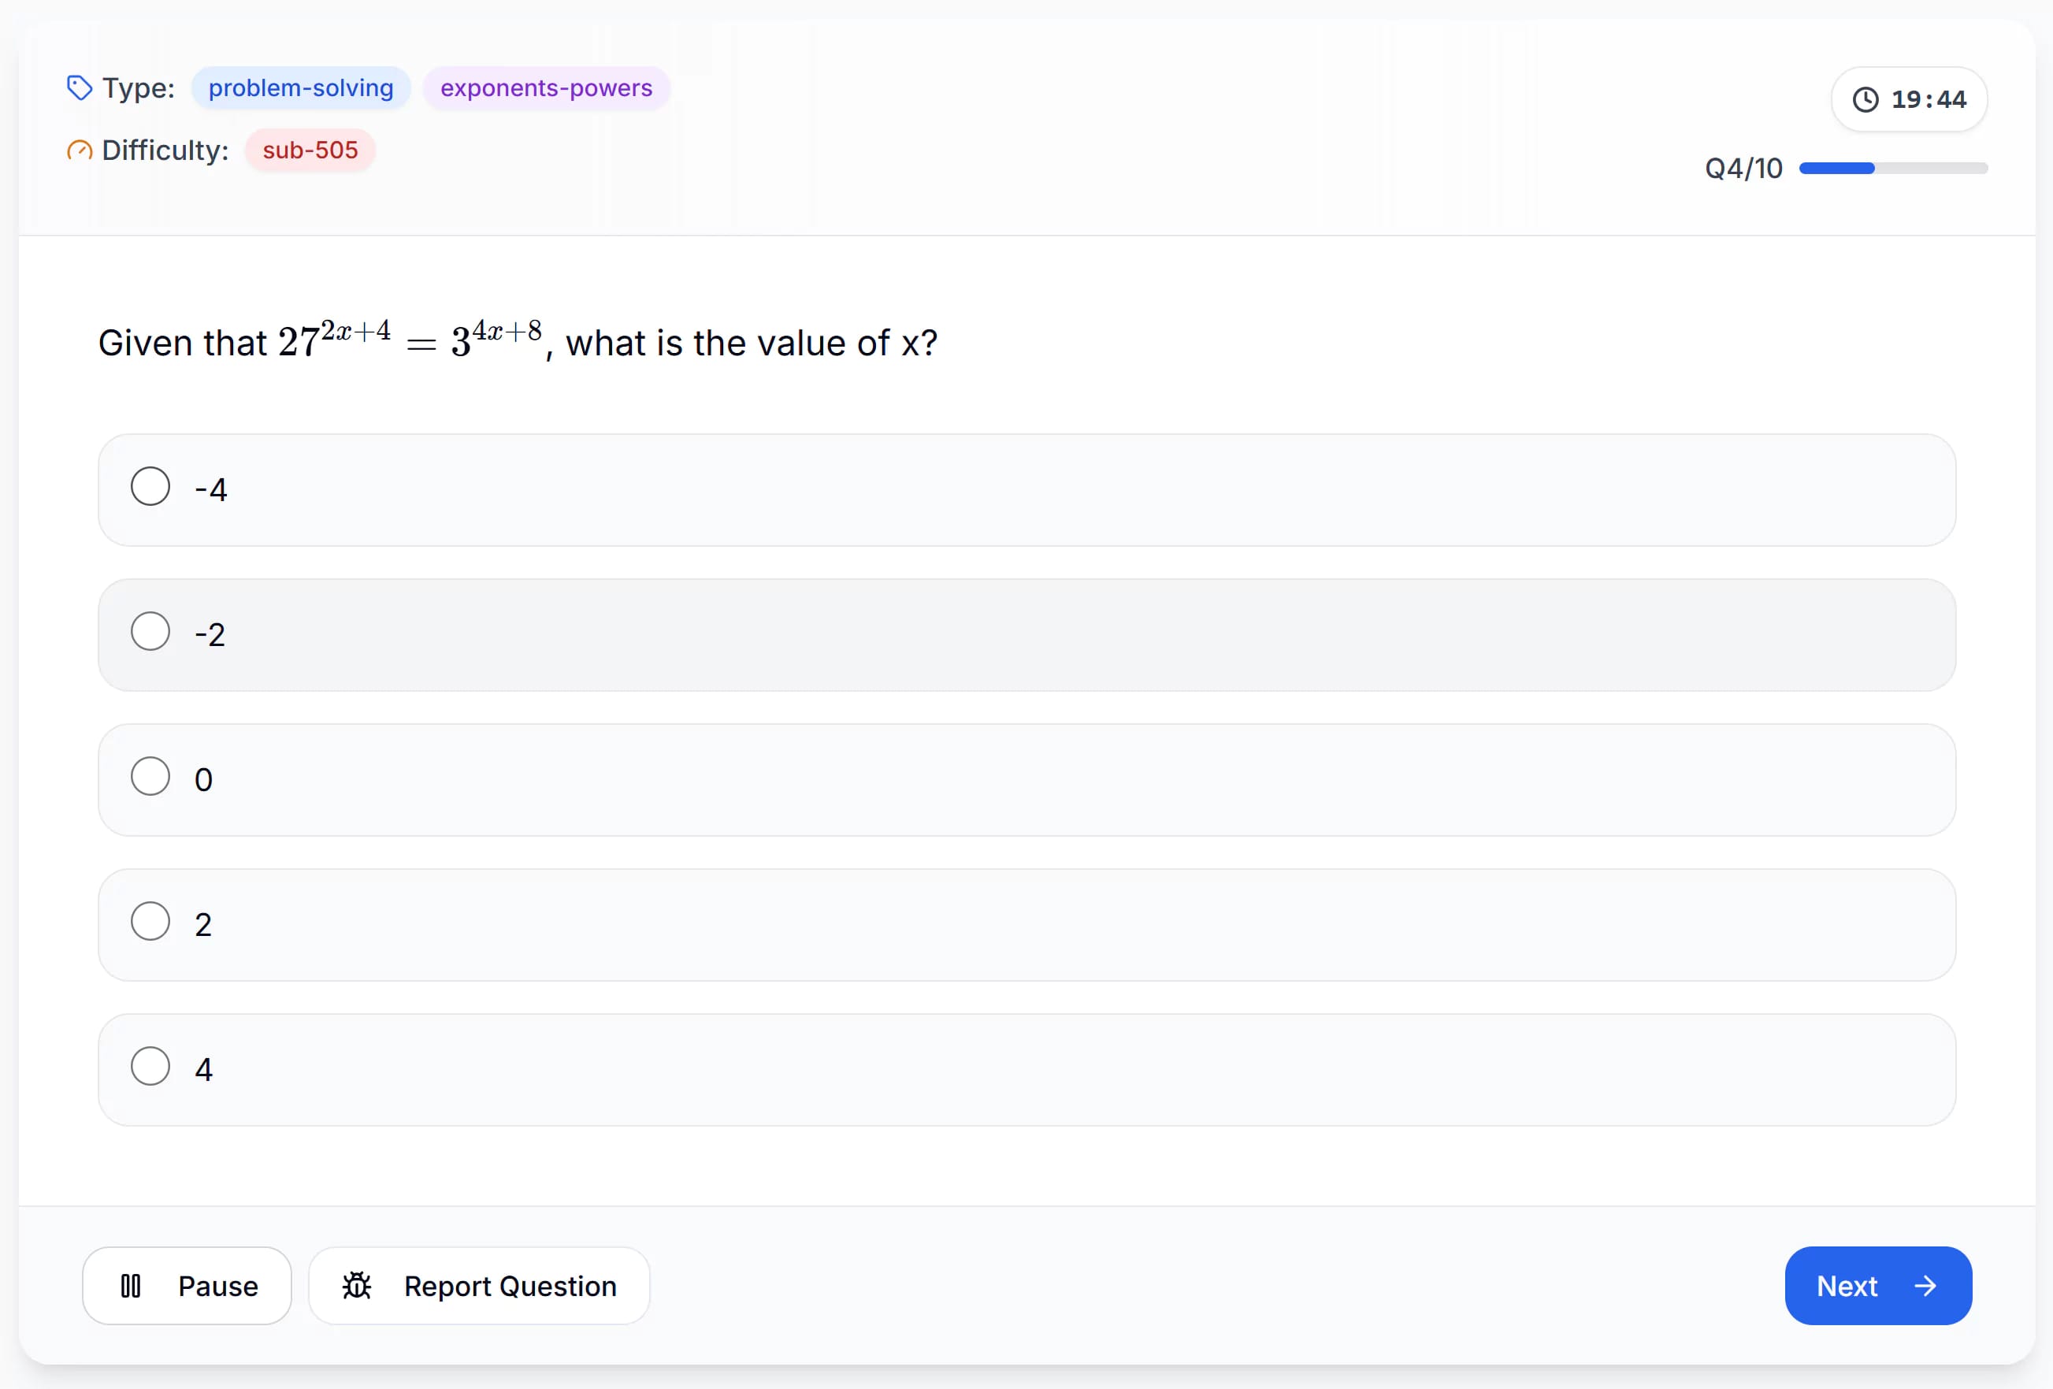Click the question text about 27^(2x+4)
Viewport: 2053px width, 1389px height.
(517, 343)
